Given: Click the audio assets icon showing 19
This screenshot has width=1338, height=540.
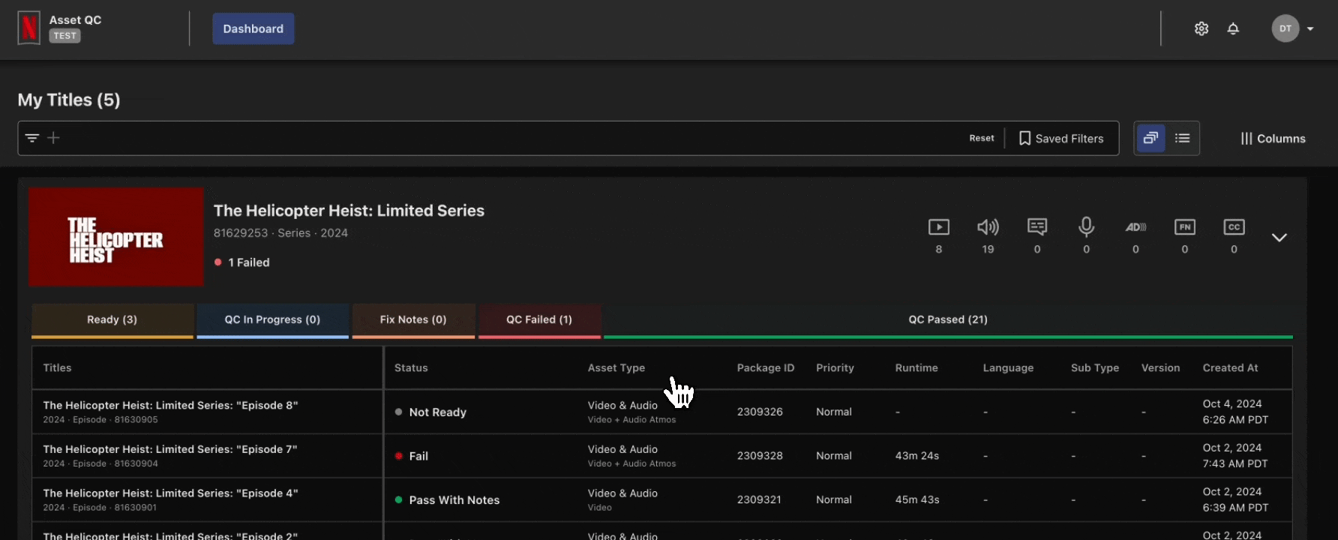Looking at the screenshot, I should 988,227.
